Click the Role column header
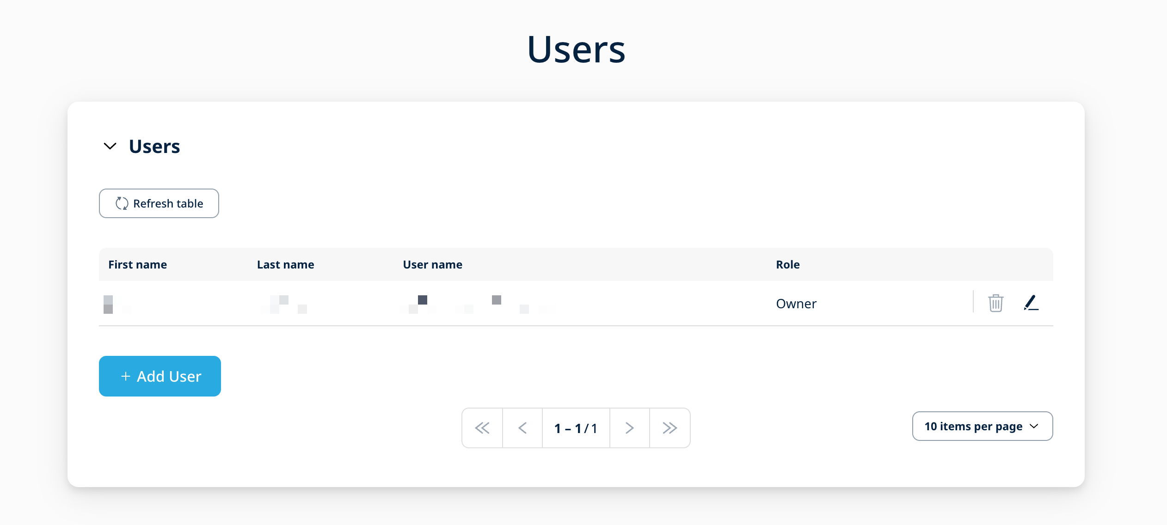Screen dimensions: 1167x525 coord(787,264)
